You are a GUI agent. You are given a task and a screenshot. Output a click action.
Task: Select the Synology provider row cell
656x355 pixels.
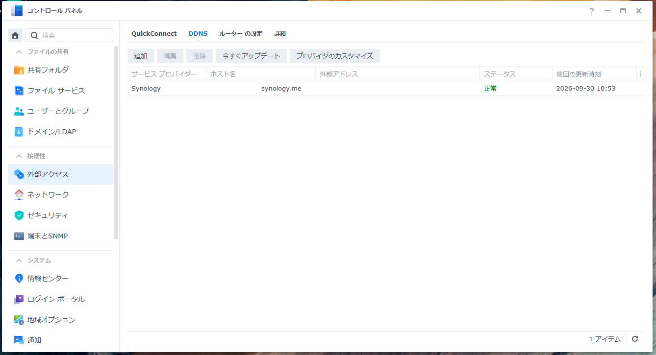(167, 89)
